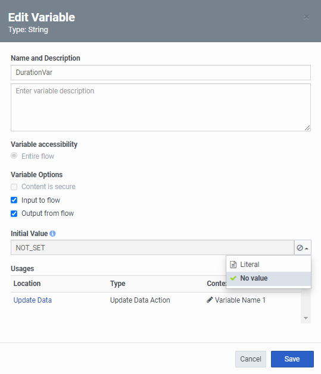Select the Entire flow radio button
This screenshot has height=374, width=321.
point(14,156)
